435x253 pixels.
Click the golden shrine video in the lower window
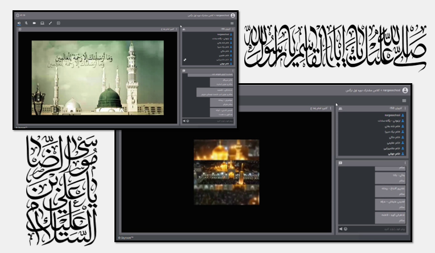[227, 172]
